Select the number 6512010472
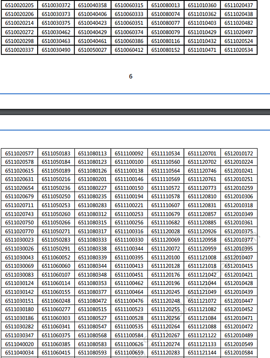The height and width of the screenshot is (358, 270). pyautogui.click(x=239, y=326)
